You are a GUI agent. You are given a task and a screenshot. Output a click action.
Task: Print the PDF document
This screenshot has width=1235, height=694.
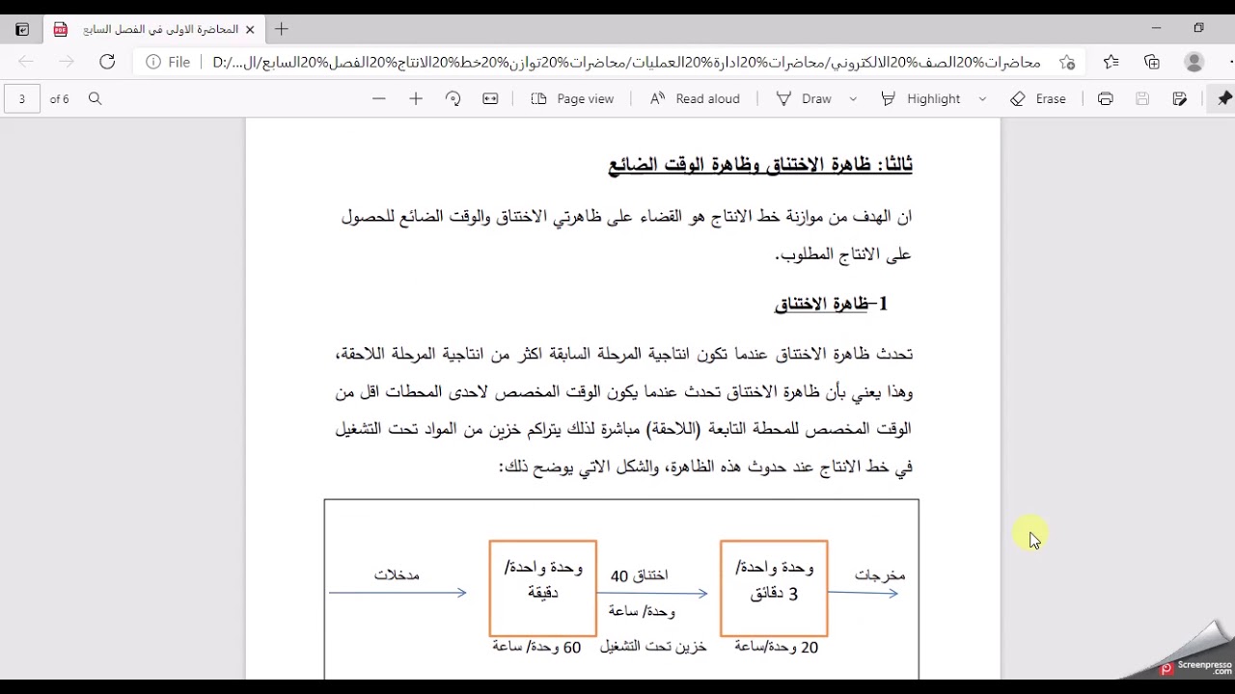coord(1106,98)
